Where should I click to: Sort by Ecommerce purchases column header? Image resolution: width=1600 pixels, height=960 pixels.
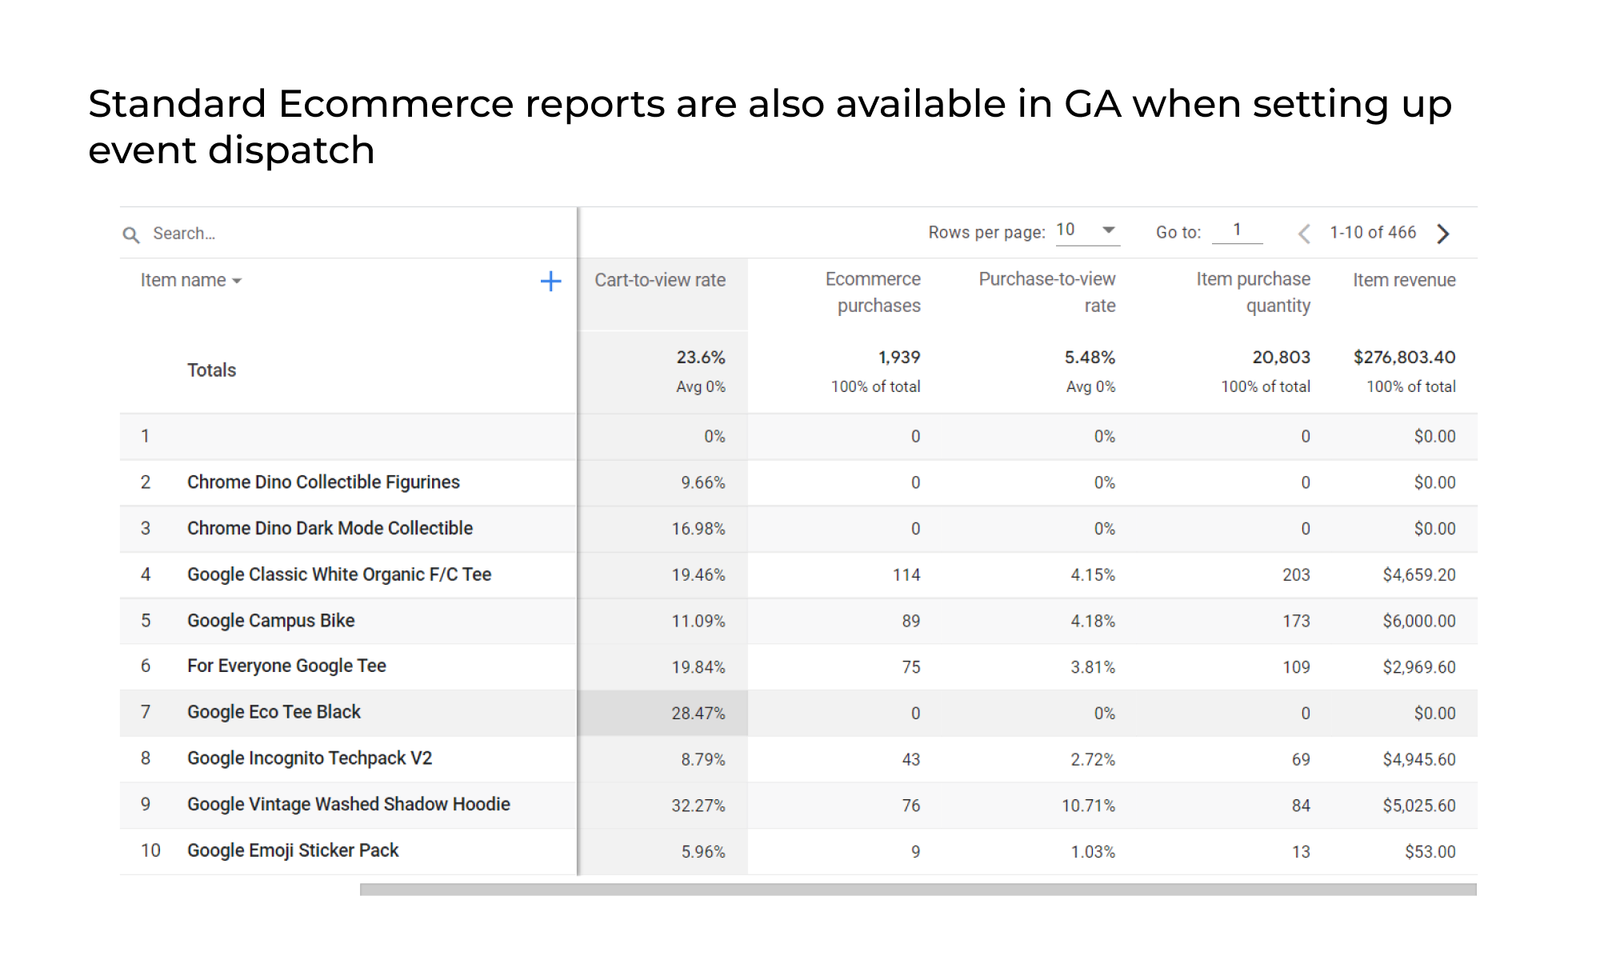click(x=873, y=292)
